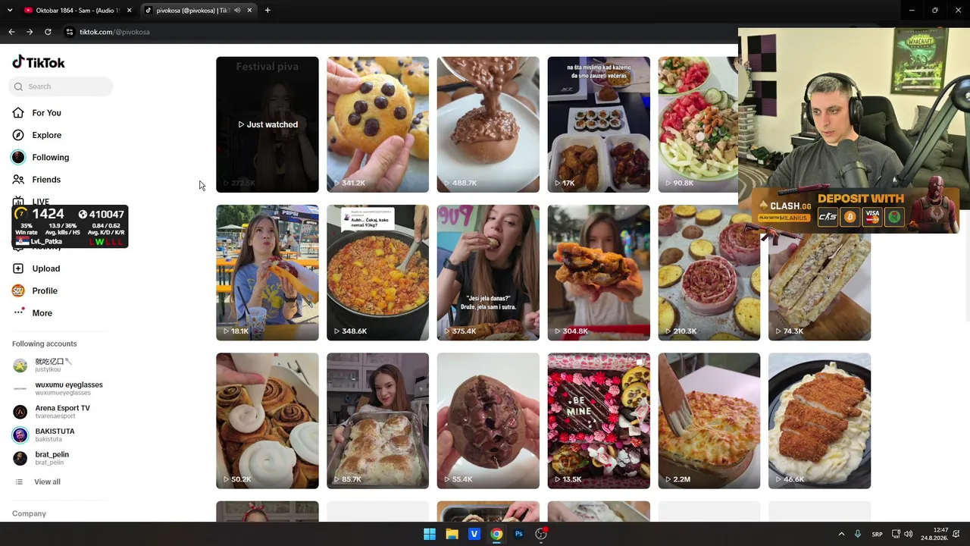Open the chocolate chip muffin video with 341.2K views
Viewport: 970px width, 546px height.
[x=377, y=124]
